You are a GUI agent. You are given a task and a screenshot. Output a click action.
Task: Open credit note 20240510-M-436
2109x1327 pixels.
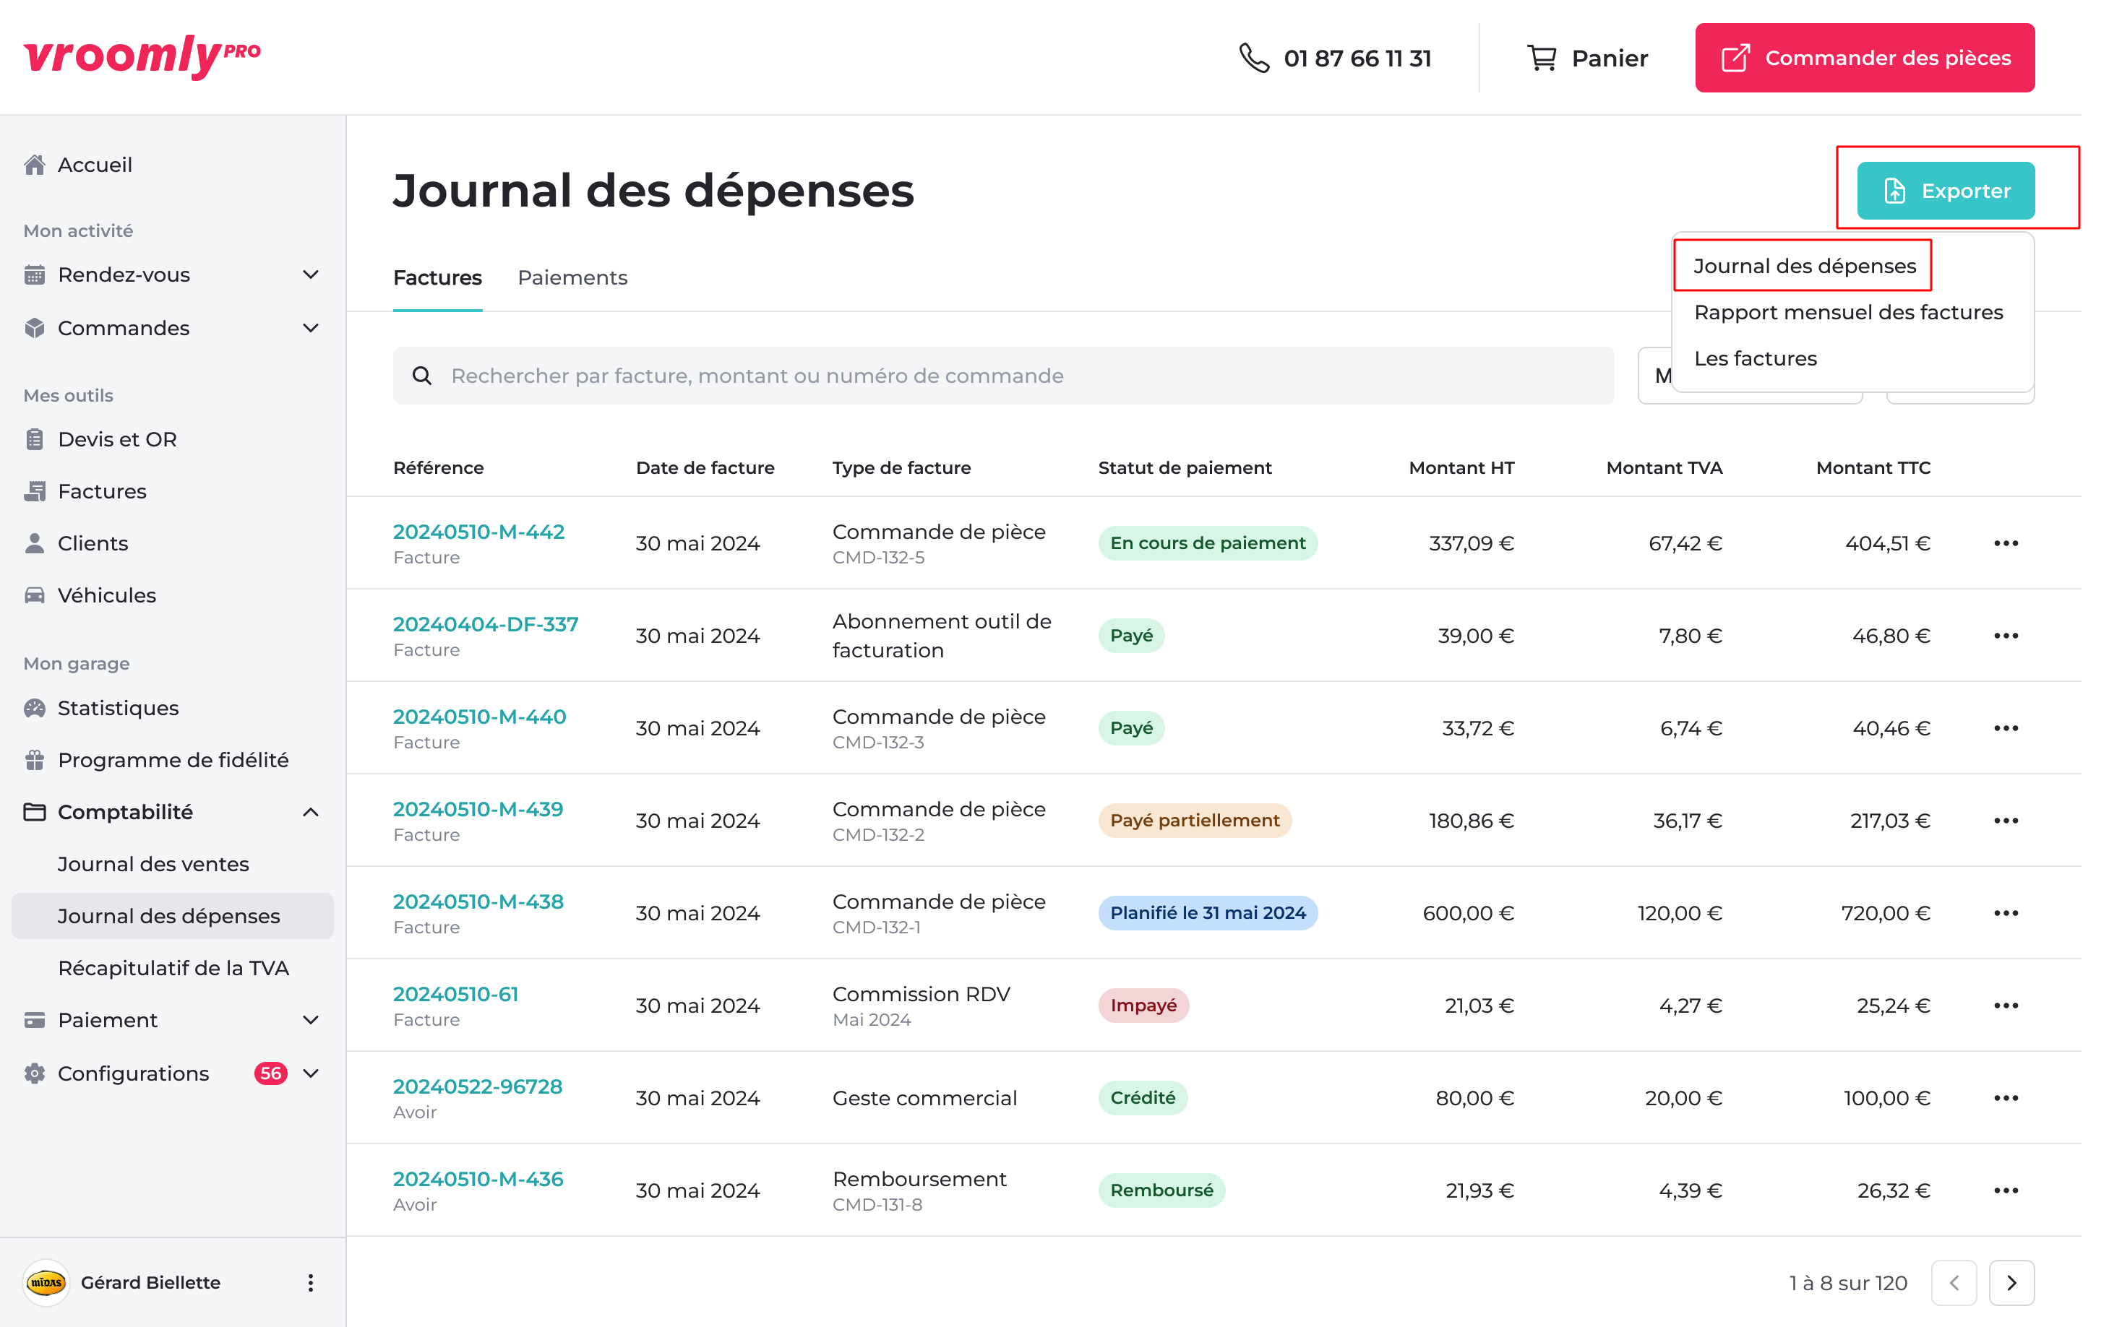coord(478,1179)
